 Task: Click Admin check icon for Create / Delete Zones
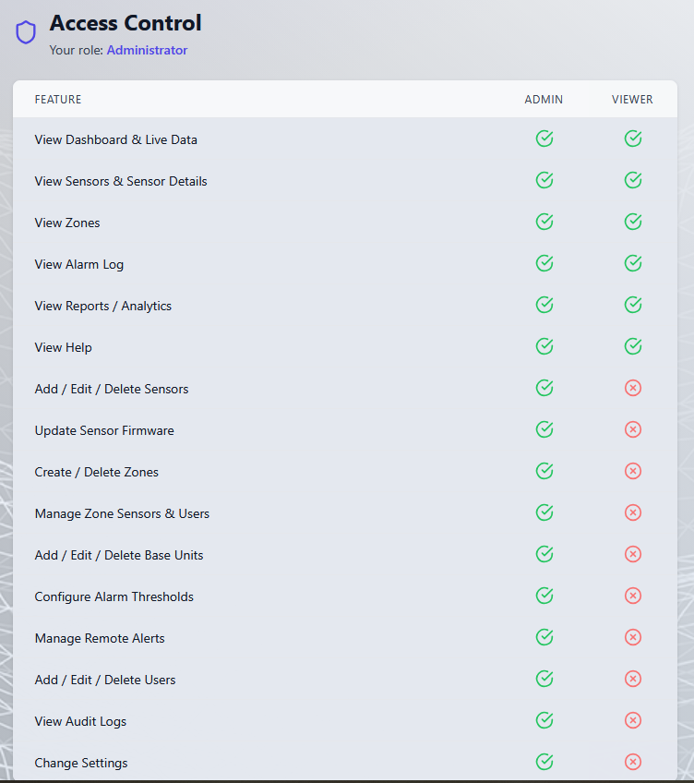[x=544, y=471]
